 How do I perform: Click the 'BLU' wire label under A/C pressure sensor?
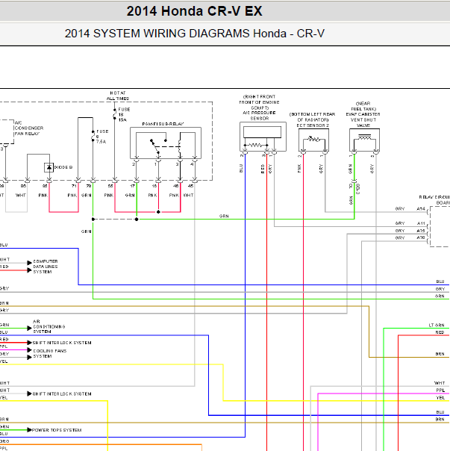pyautogui.click(x=241, y=168)
